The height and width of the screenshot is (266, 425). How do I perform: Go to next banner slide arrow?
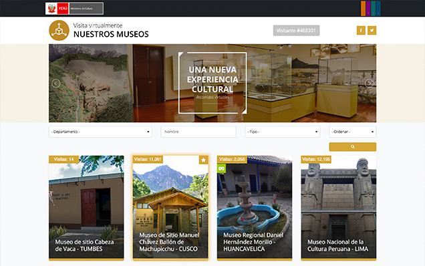pos(369,84)
